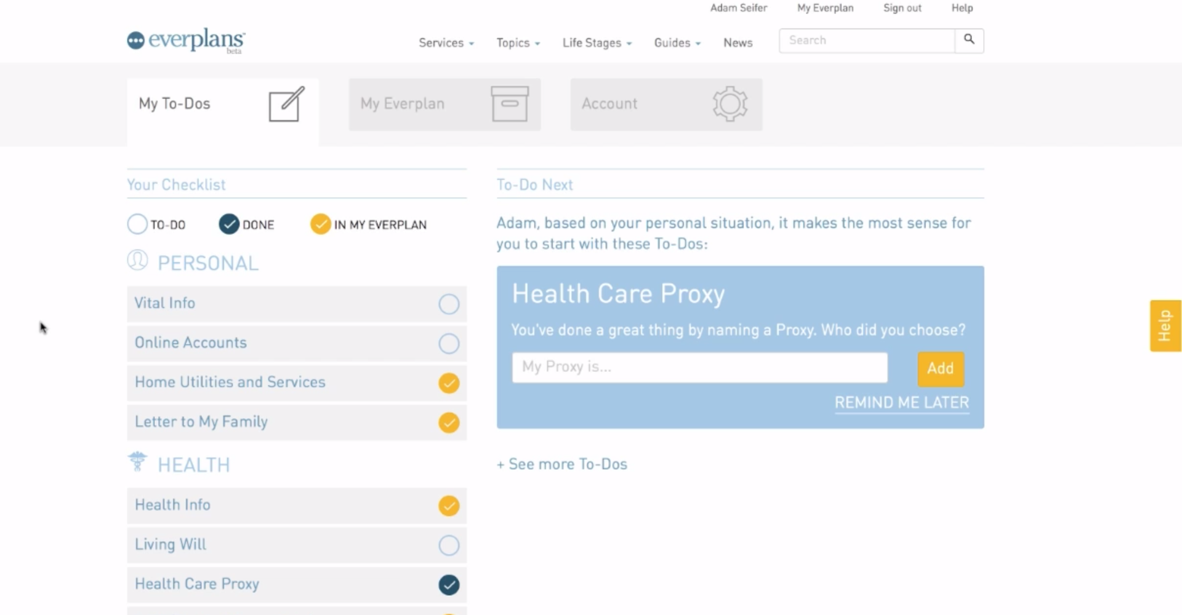Toggle the Living Will status circle
This screenshot has height=615, width=1182.
pos(449,545)
